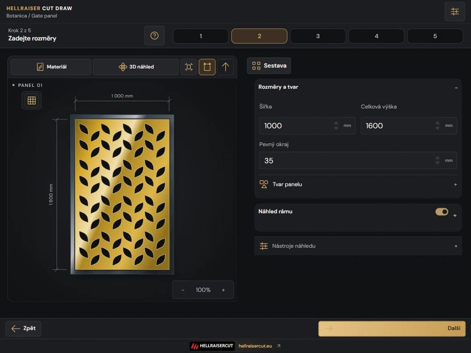Image resolution: width=471 pixels, height=353 pixels.
Task: Zoom out with the minus icon
Action: click(x=183, y=290)
